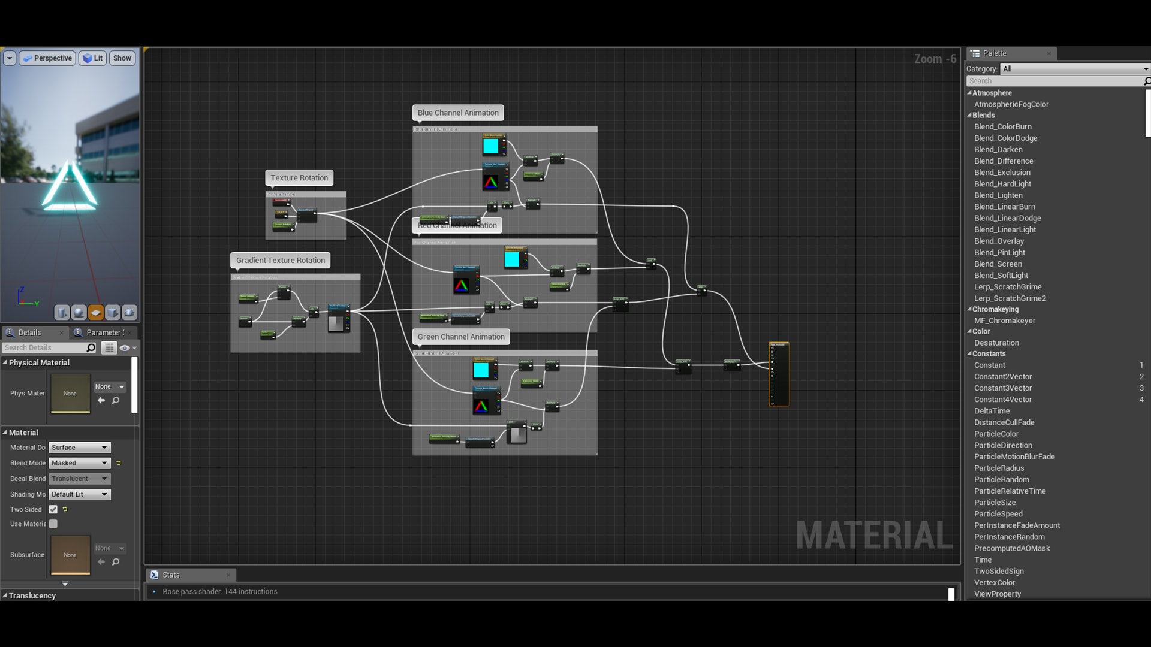
Task: Open the Blend Mode dropdown showing Masked
Action: pos(80,462)
